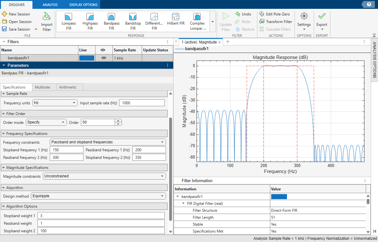The image size is (378, 242).
Task: Collapse the Algorithm Options section
Action: 3,206
